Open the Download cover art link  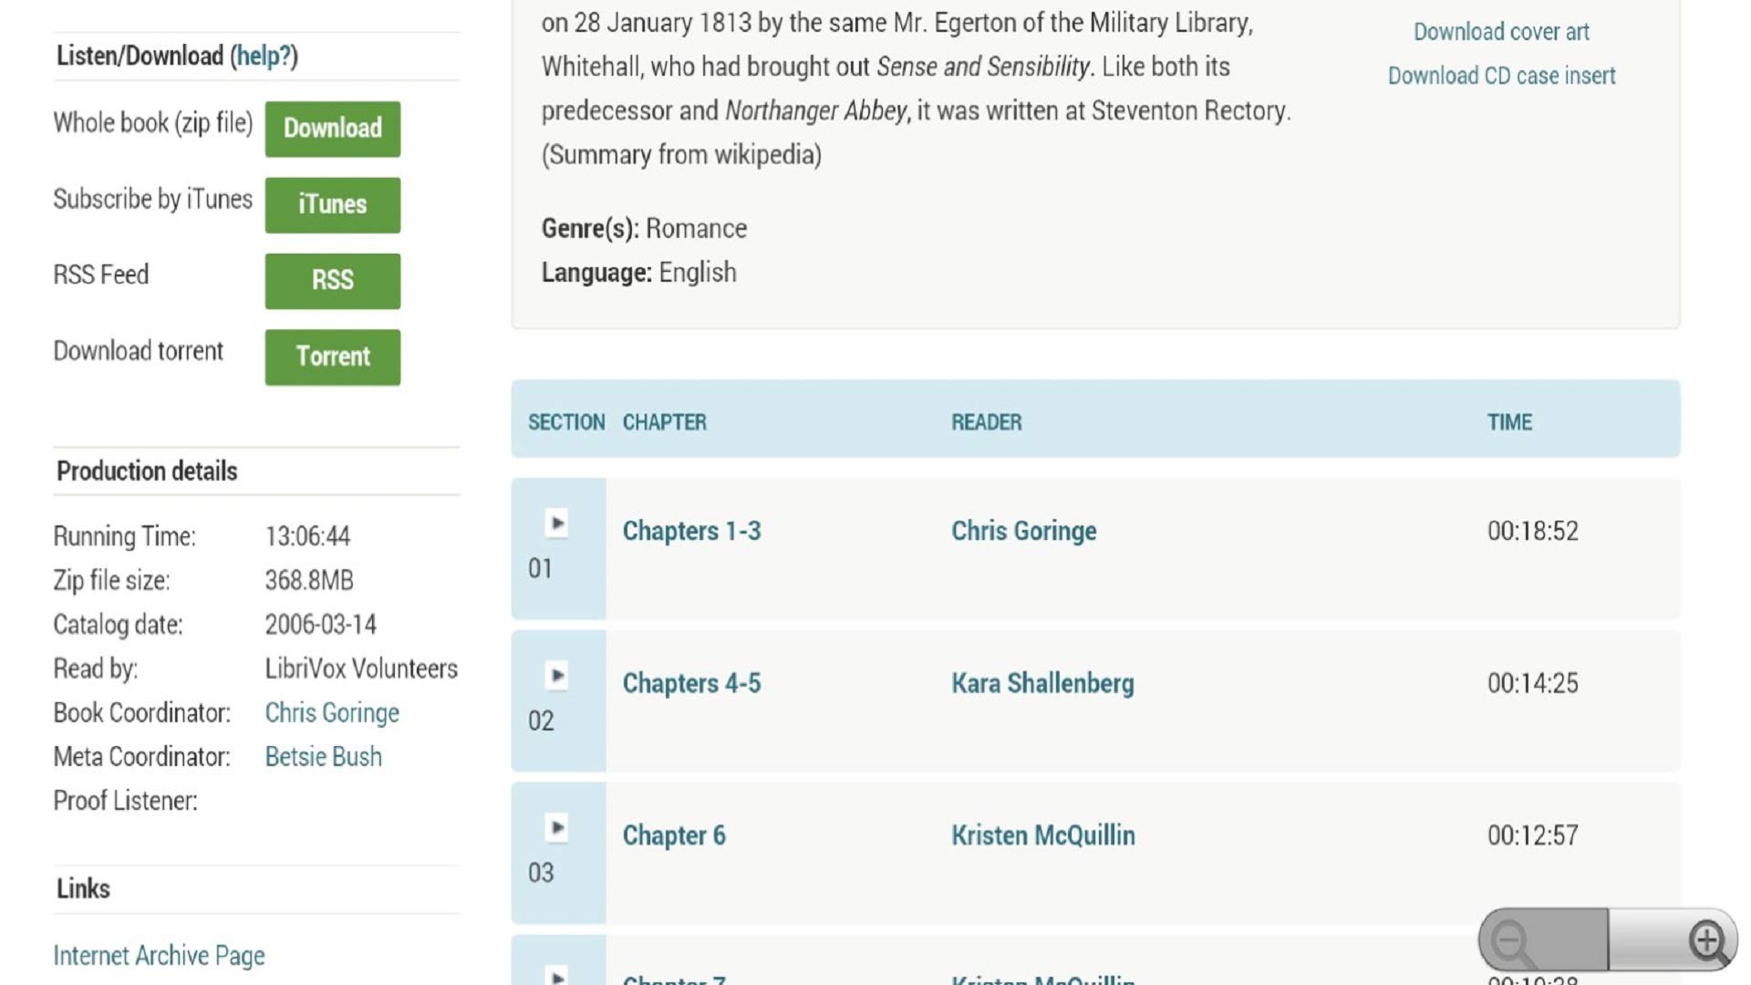1501,32
